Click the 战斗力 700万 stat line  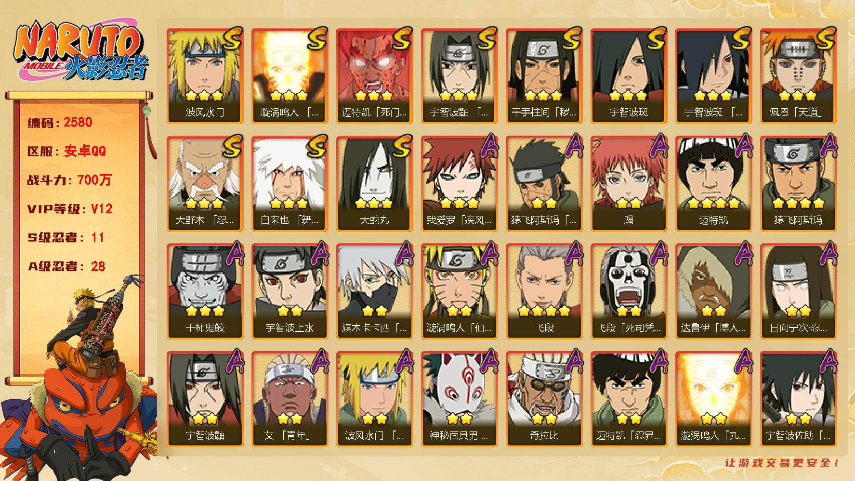click(x=69, y=180)
